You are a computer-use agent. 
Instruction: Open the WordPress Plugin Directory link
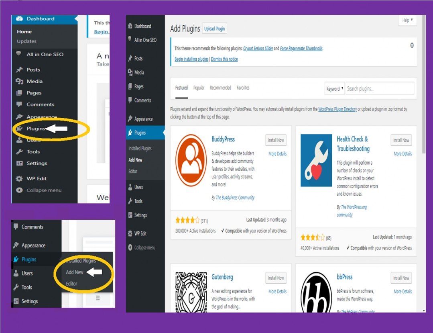coord(337,109)
